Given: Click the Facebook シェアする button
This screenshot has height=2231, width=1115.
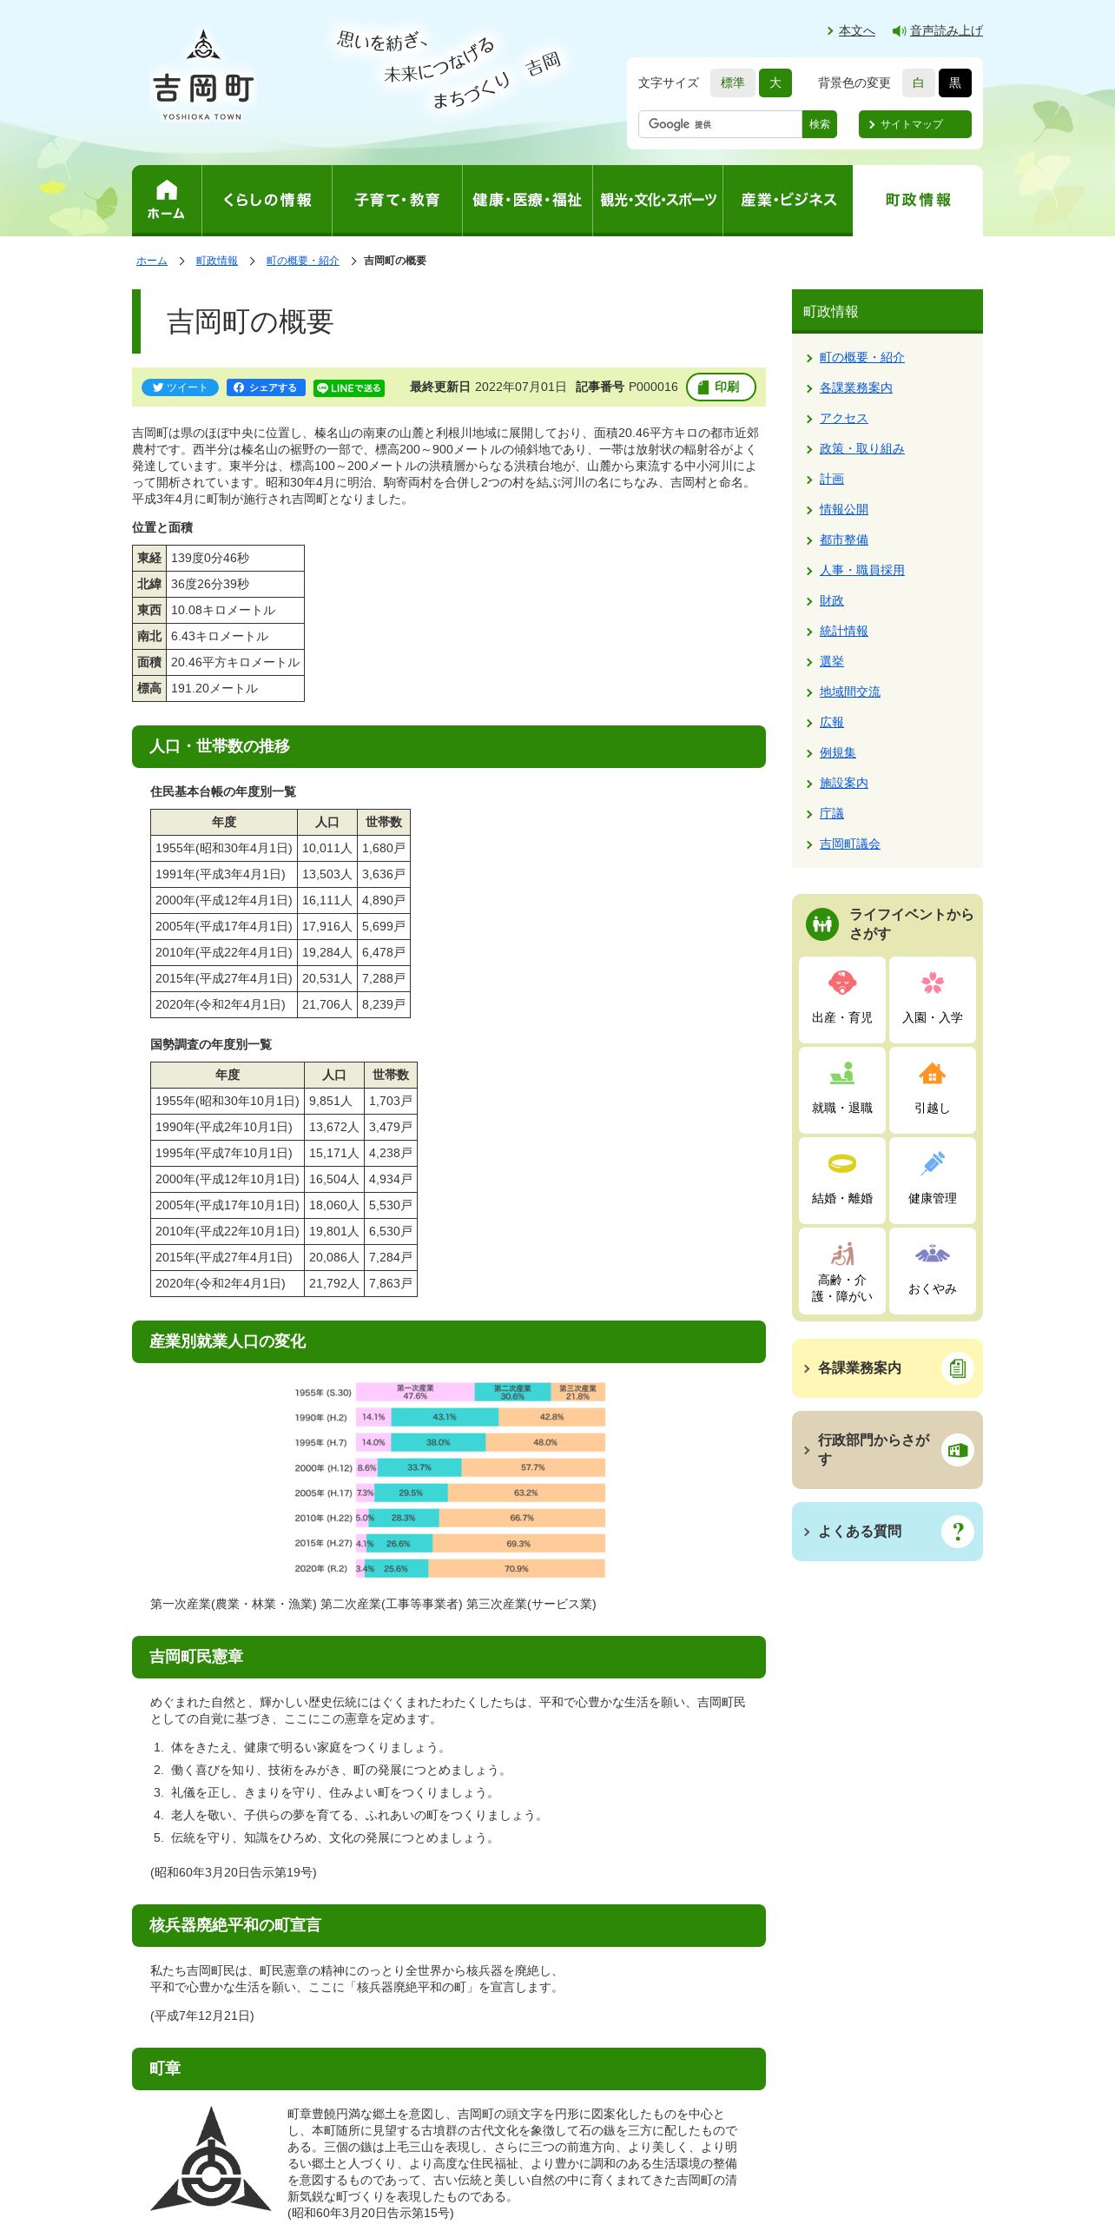Looking at the screenshot, I should pyautogui.click(x=266, y=387).
